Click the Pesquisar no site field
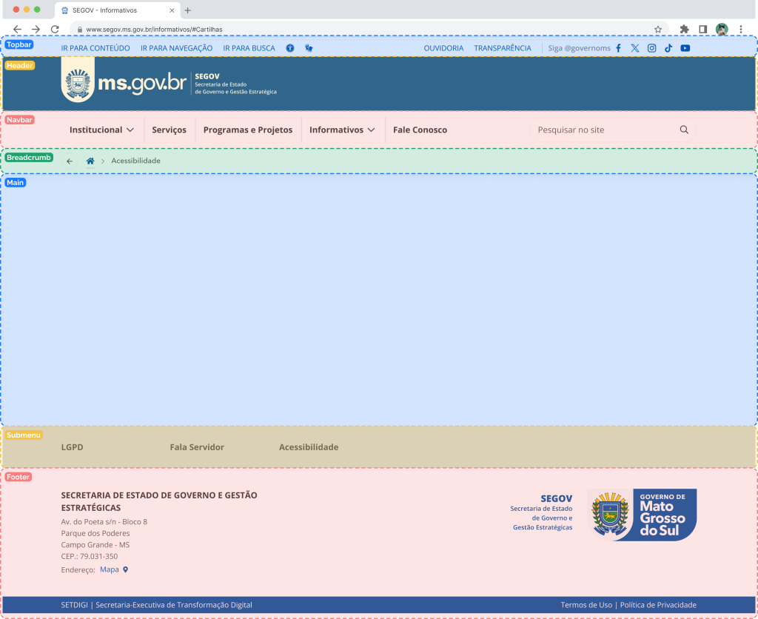This screenshot has height=619, width=758. pyautogui.click(x=603, y=130)
